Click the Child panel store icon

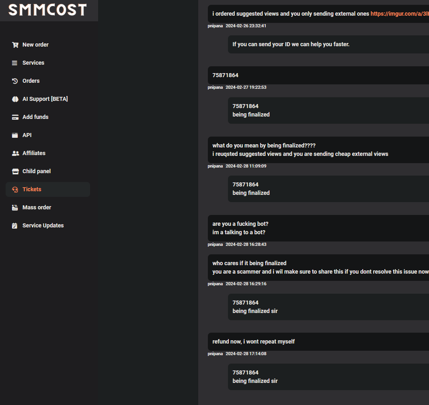pyautogui.click(x=15, y=172)
